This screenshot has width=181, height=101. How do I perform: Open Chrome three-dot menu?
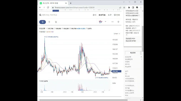point(141,7)
